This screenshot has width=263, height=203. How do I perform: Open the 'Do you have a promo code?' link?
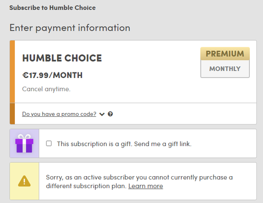click(x=59, y=114)
